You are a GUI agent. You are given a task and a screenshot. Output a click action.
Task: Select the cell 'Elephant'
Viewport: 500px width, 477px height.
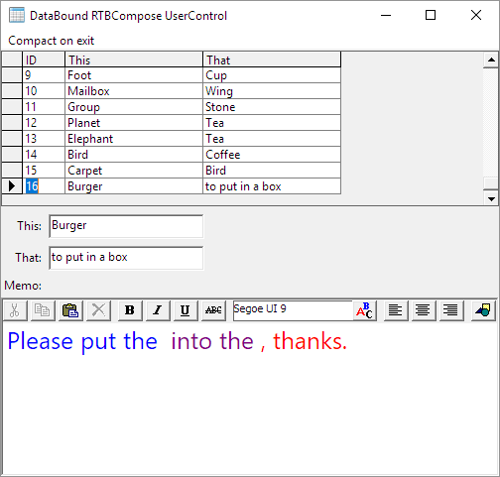coord(134,139)
